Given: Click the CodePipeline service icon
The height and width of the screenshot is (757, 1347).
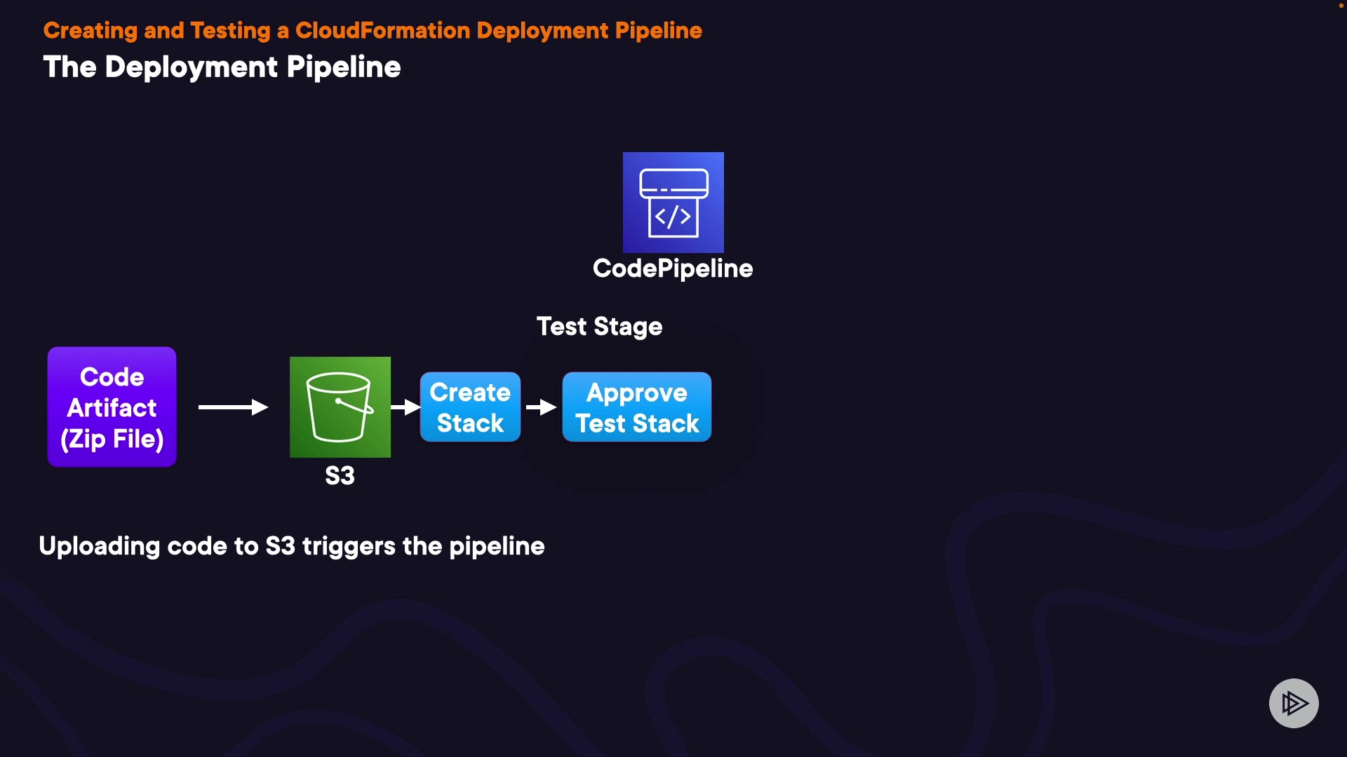Looking at the screenshot, I should coord(673,202).
